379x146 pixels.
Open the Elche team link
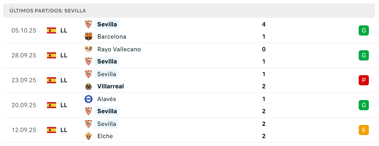click(105, 136)
